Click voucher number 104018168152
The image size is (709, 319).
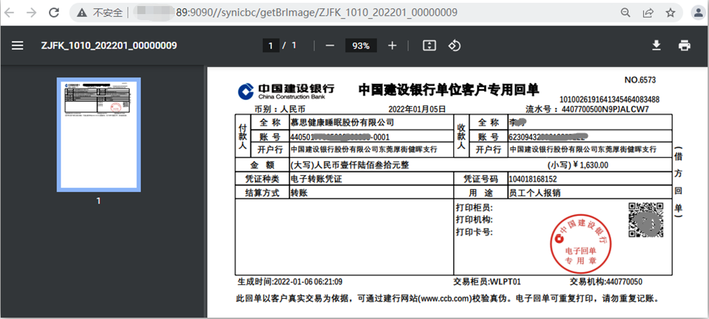click(x=533, y=179)
